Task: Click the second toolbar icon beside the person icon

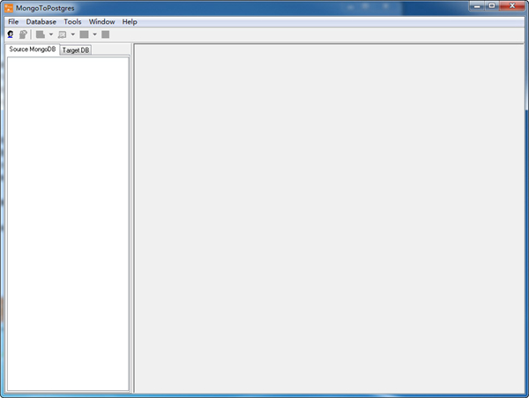Action: (23, 34)
